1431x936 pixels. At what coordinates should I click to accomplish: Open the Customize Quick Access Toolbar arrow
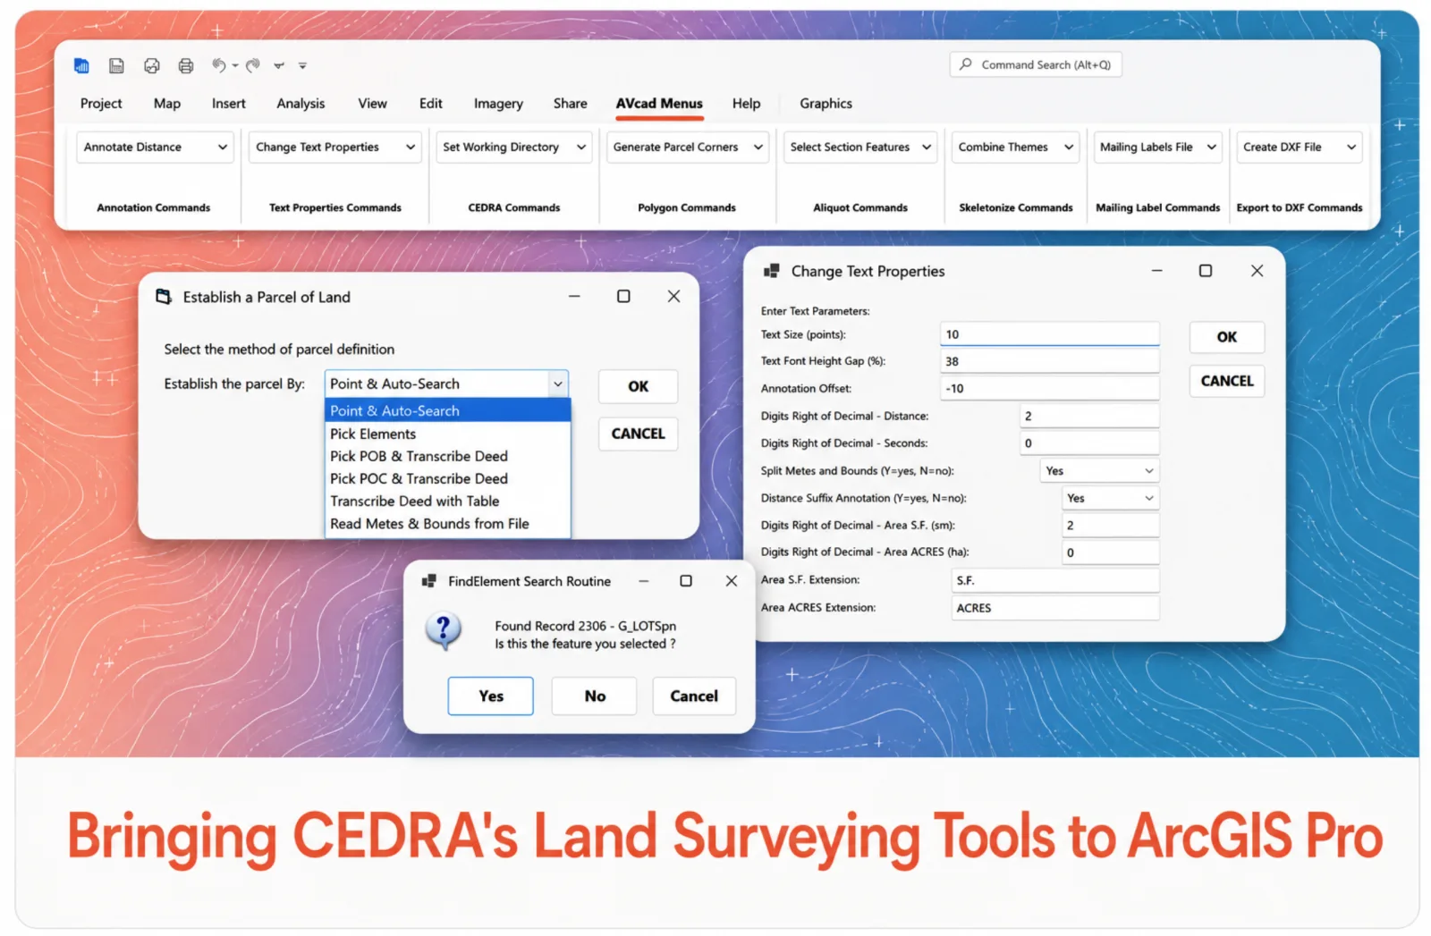pos(302,65)
